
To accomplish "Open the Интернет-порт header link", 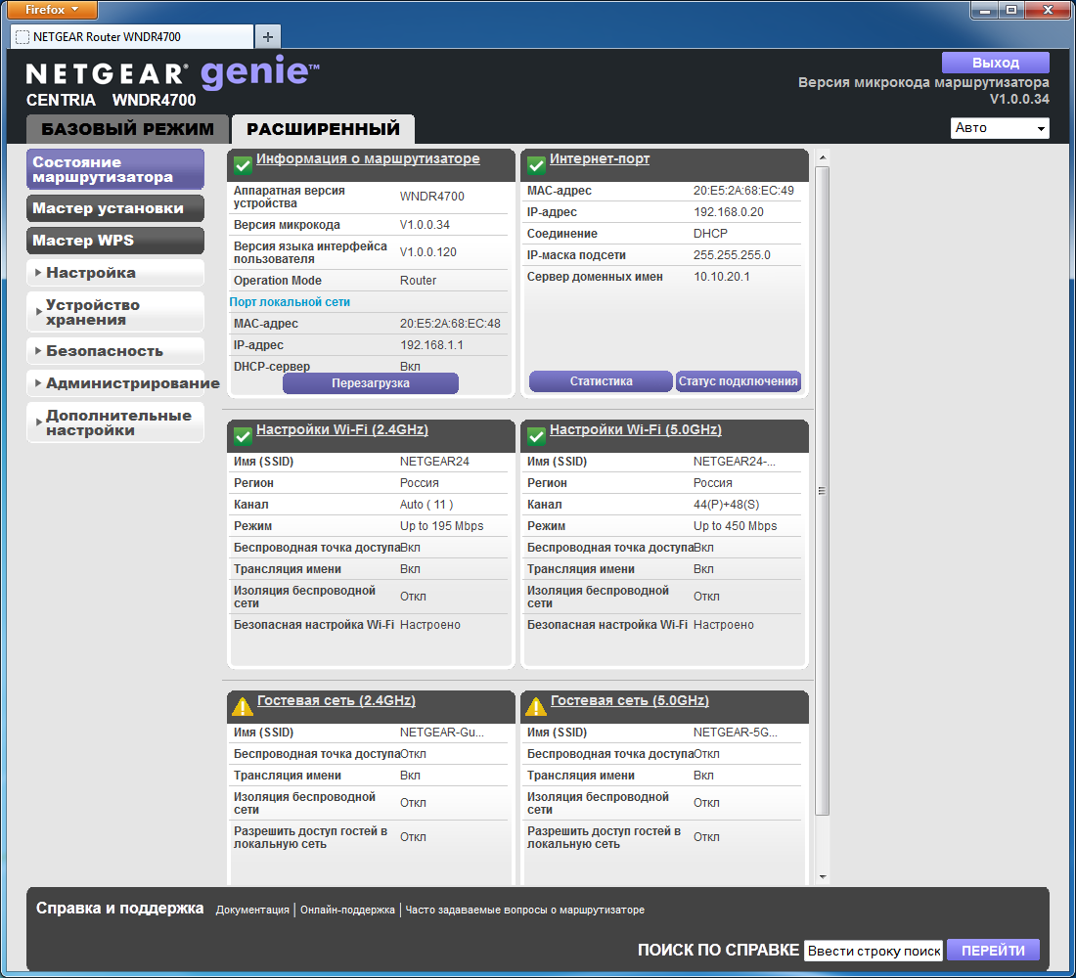I will (599, 158).
